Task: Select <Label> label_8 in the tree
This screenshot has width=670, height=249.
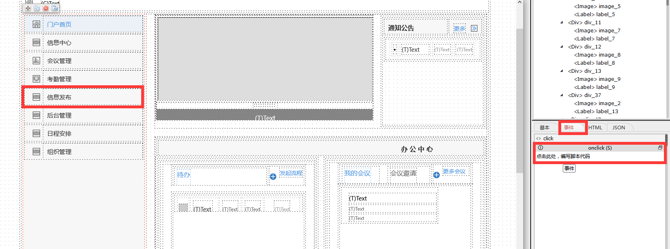Action: [x=594, y=63]
